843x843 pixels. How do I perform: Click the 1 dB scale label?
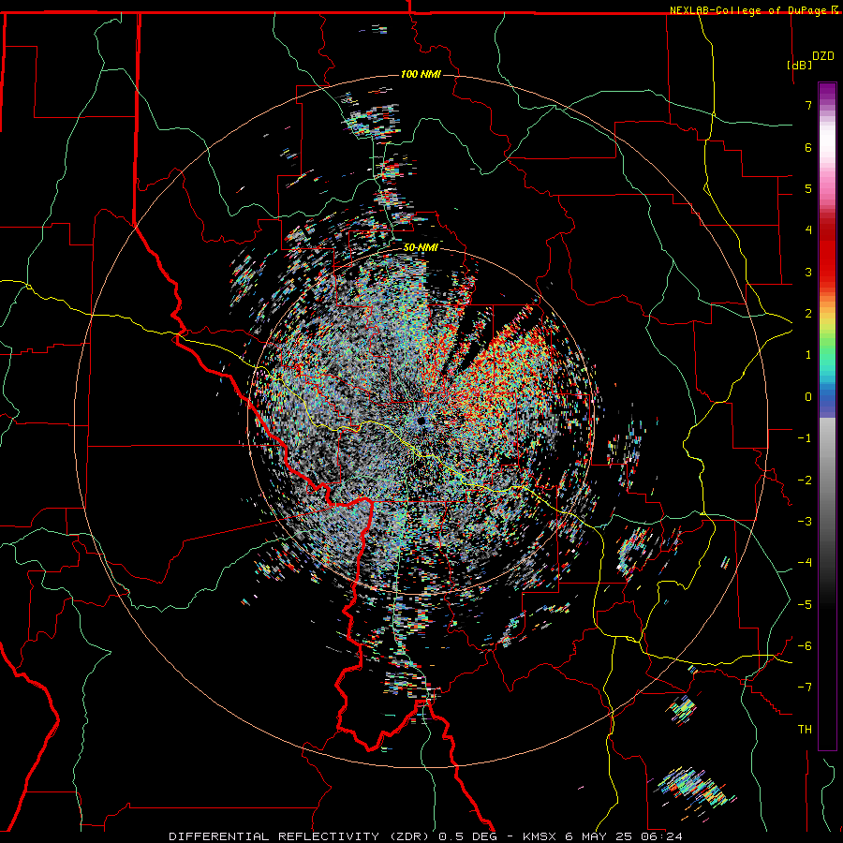808,355
